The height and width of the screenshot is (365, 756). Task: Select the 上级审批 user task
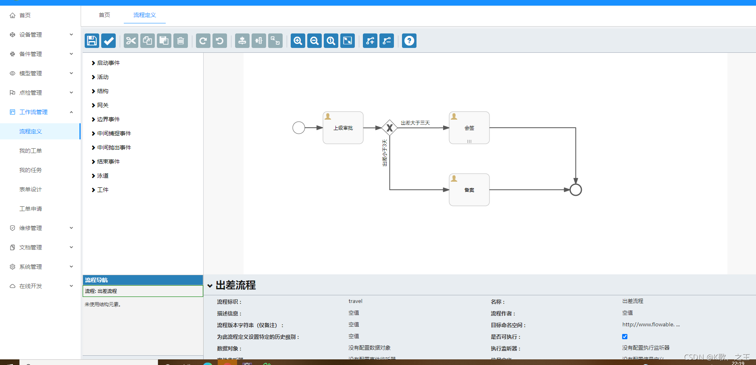tap(343, 128)
